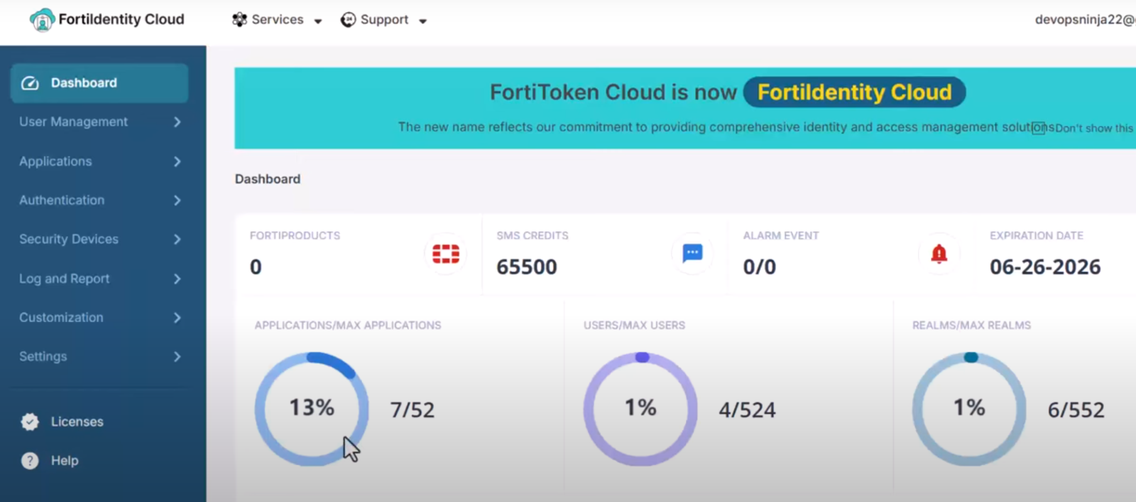Open Customization sidebar item
Image resolution: width=1136 pixels, height=502 pixels.
coord(99,318)
